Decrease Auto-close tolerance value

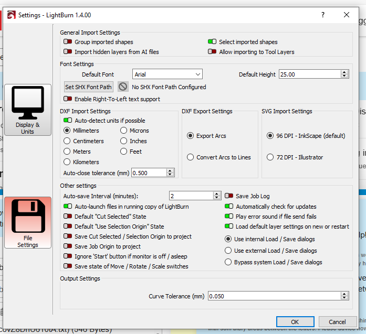pyautogui.click(x=170, y=175)
